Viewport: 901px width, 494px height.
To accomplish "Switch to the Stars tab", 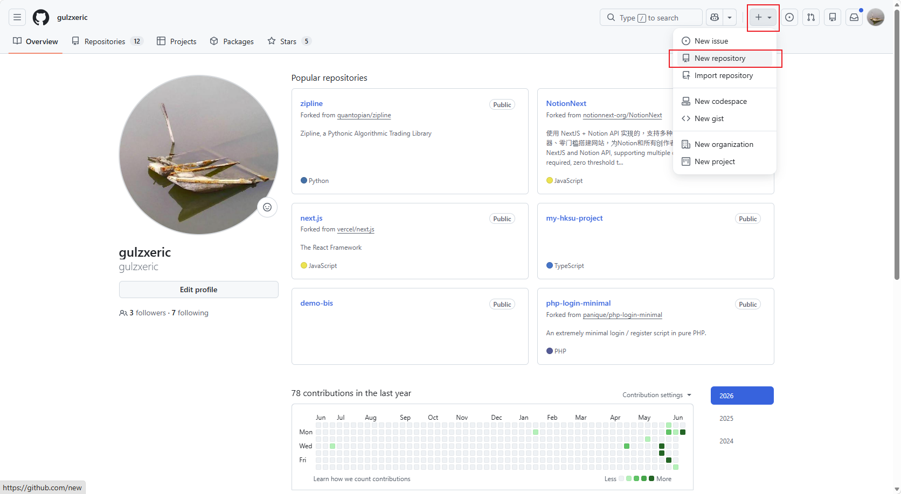I will [289, 41].
